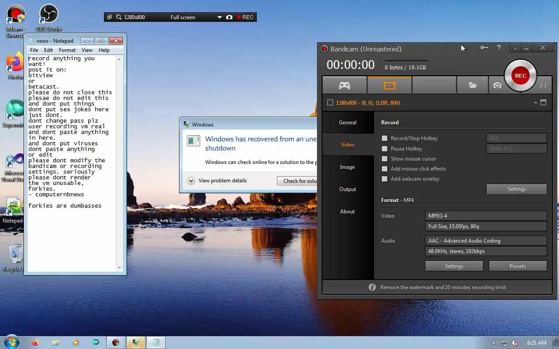Image resolution: width=559 pixels, height=349 pixels.
Task: Open the Presets button
Action: (518, 266)
